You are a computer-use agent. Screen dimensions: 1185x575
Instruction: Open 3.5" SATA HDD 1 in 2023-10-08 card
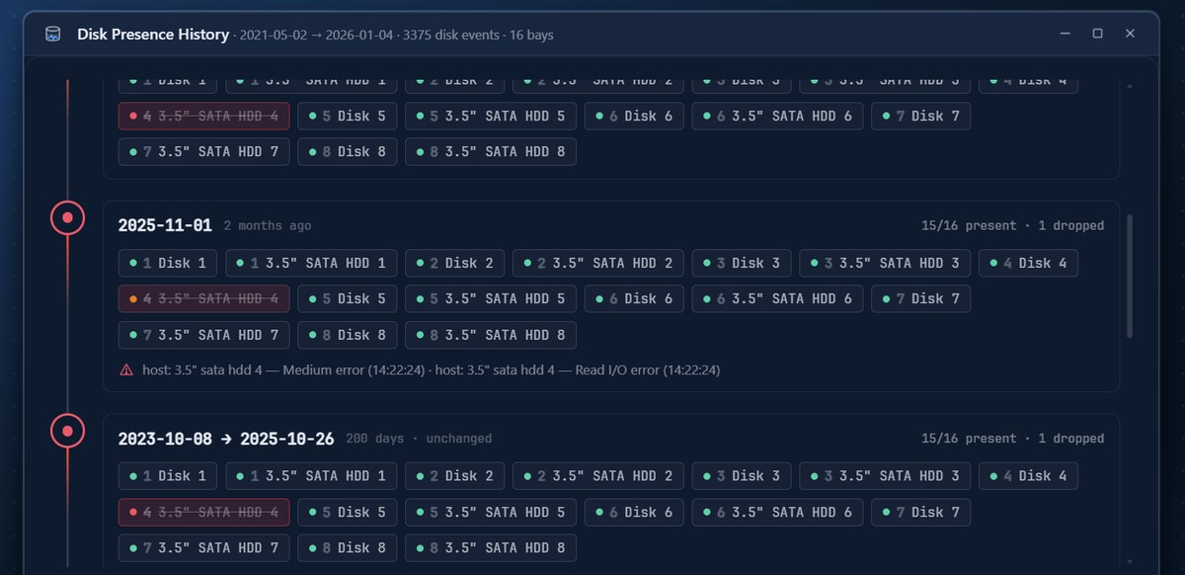point(311,476)
